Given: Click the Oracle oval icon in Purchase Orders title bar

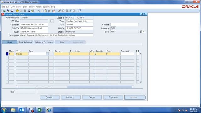Looking at the screenshot, I should [x=3, y=14].
